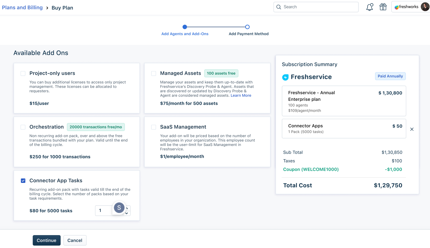Click the $80 for 5000 tasks price
430x248 pixels.
pos(51,211)
